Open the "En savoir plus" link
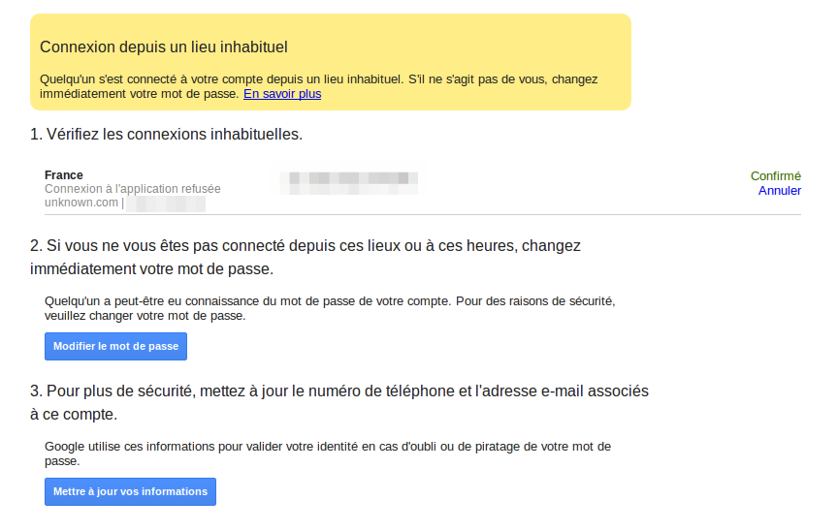 point(281,94)
